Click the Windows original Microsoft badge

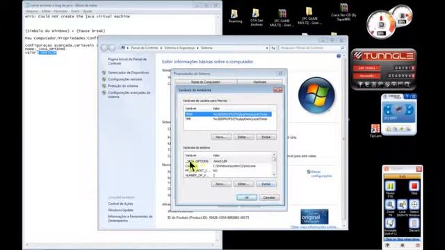(x=314, y=217)
